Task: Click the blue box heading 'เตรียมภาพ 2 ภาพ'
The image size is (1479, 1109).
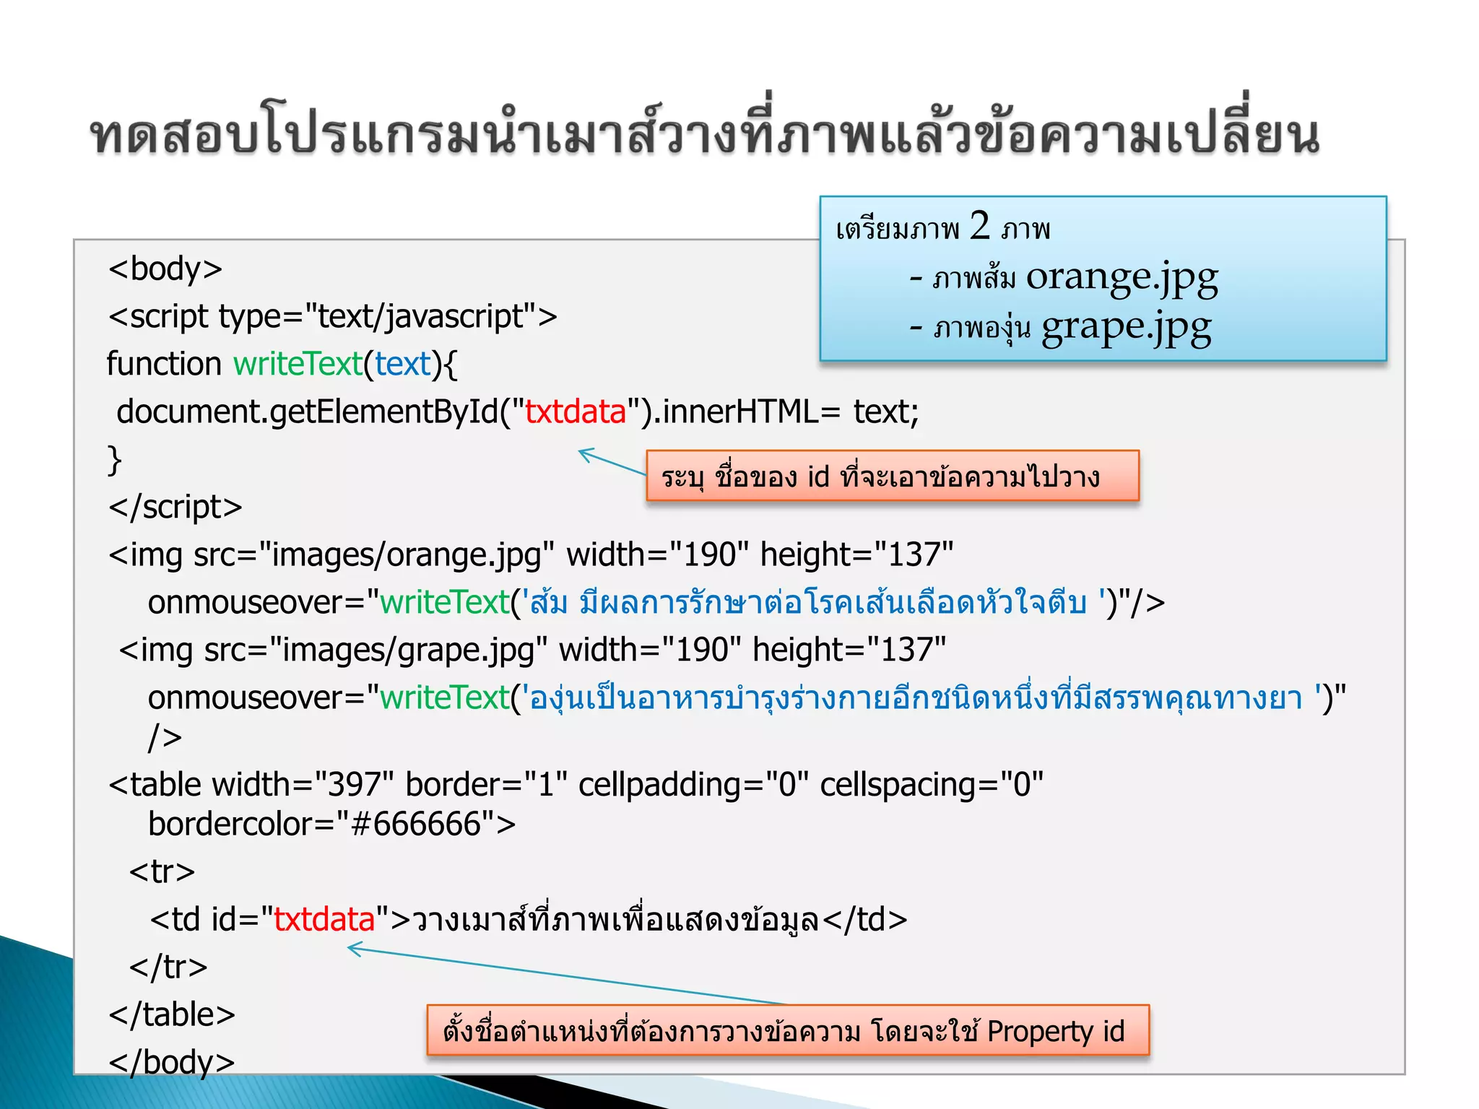Action: [943, 227]
